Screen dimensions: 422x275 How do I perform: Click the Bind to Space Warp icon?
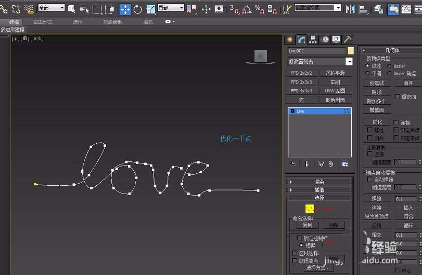point(29,9)
